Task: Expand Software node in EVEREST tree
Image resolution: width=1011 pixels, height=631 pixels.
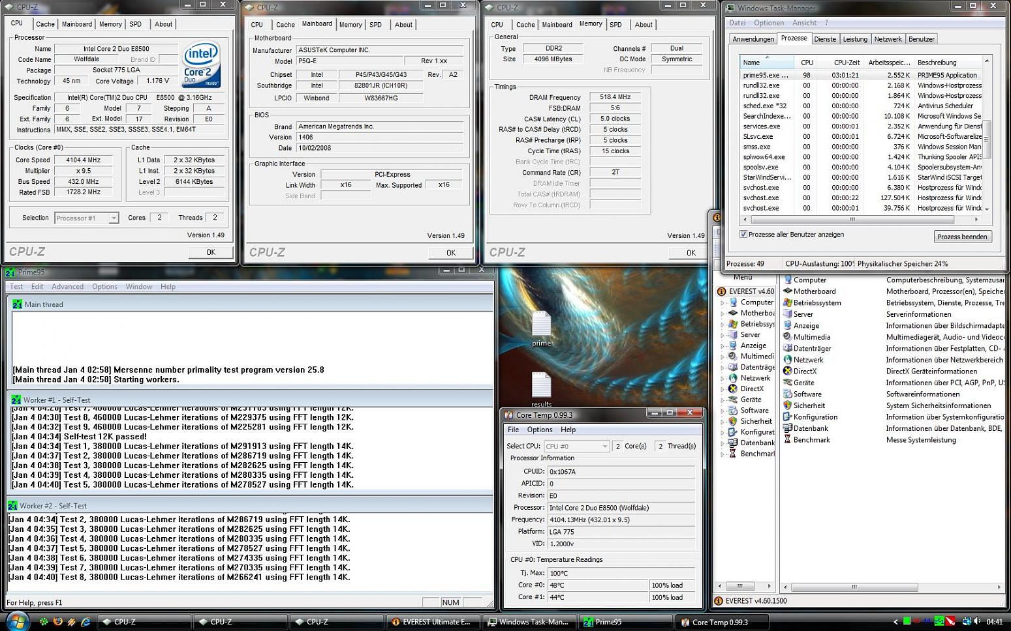Action: tap(723, 411)
